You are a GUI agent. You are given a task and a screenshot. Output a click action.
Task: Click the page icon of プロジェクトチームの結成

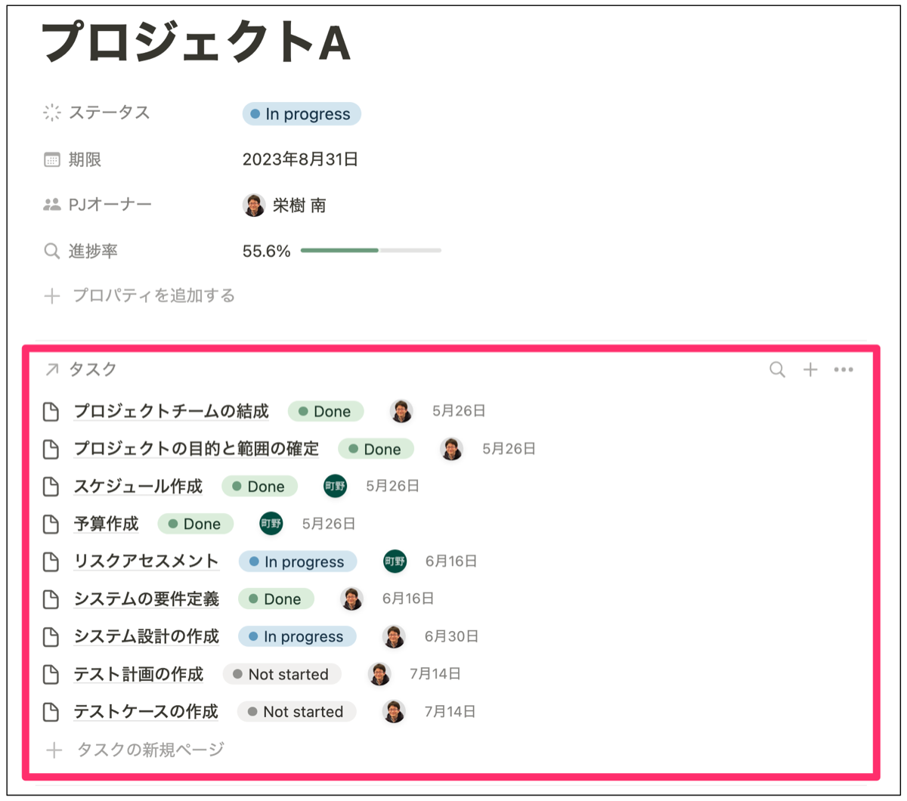click(x=51, y=411)
